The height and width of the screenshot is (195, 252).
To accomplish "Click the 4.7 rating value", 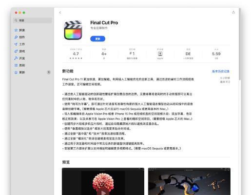I will click(76, 54).
